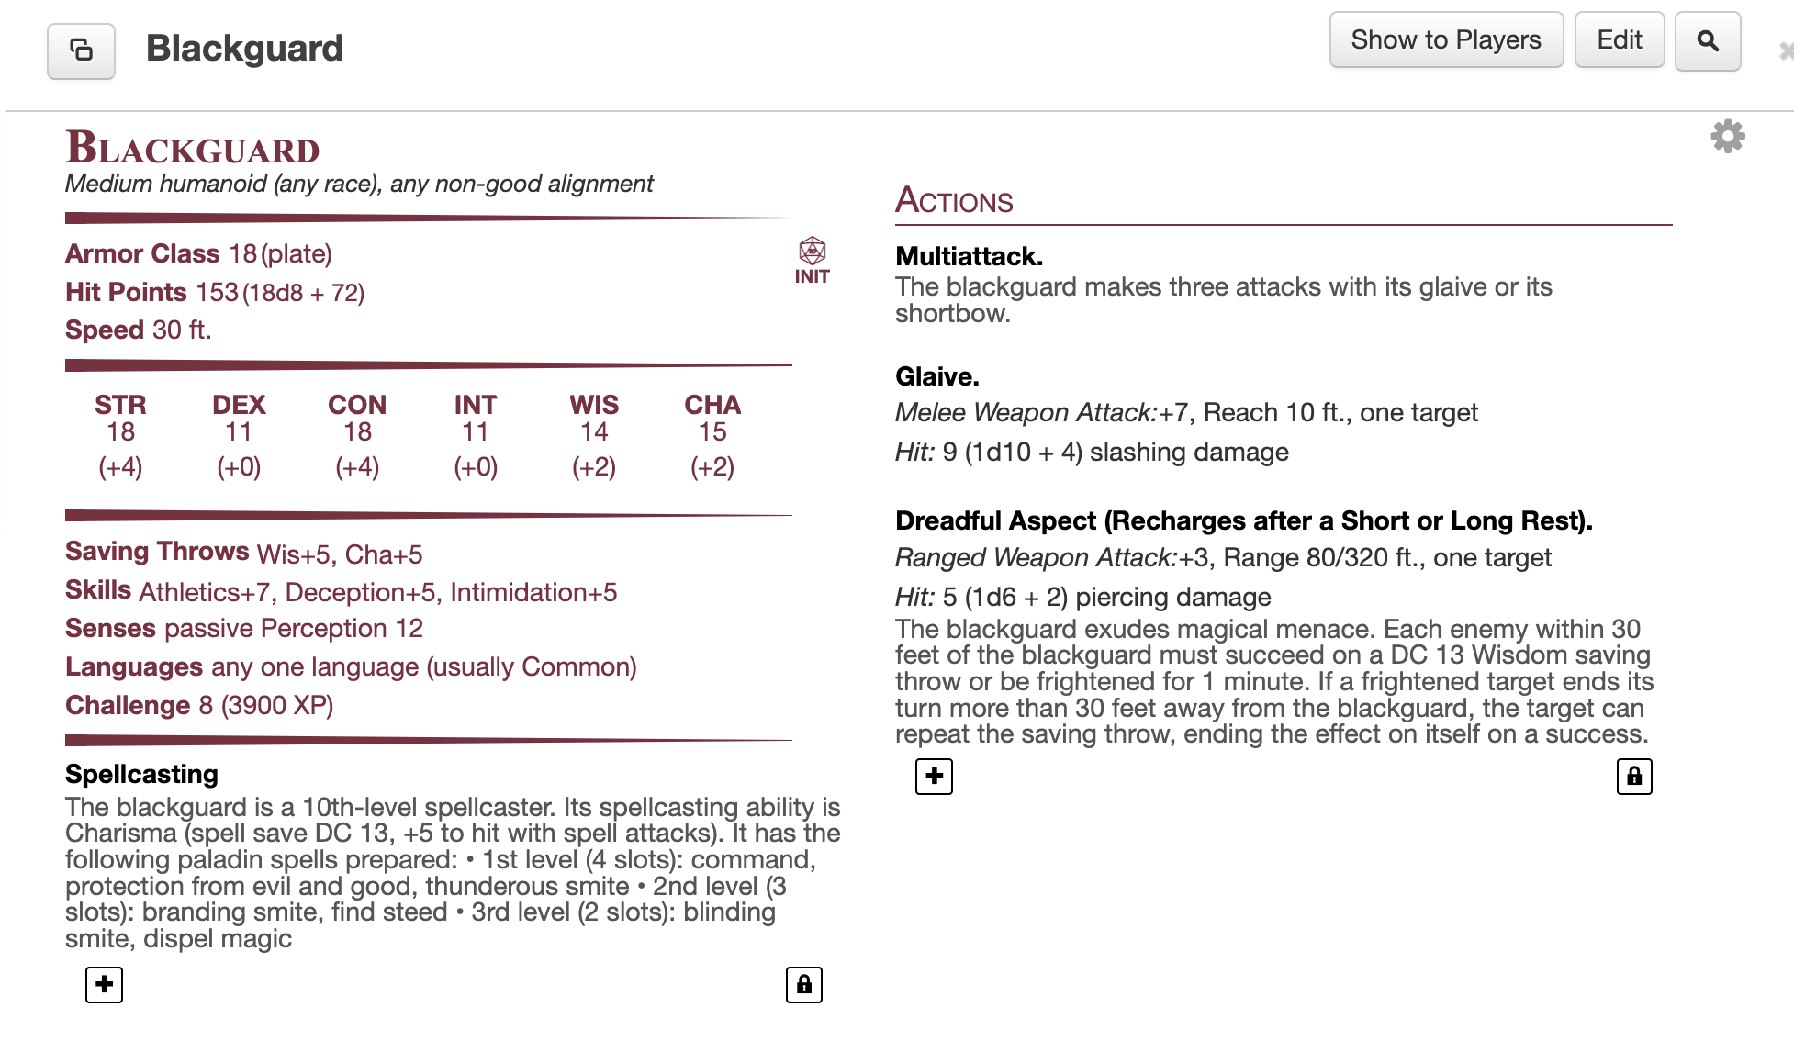
Task: Expand the Dreadful Aspect action title
Action: coord(1243,520)
